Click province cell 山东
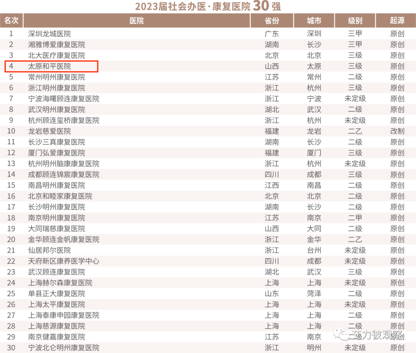The height and width of the screenshot is (353, 416). click(x=272, y=294)
